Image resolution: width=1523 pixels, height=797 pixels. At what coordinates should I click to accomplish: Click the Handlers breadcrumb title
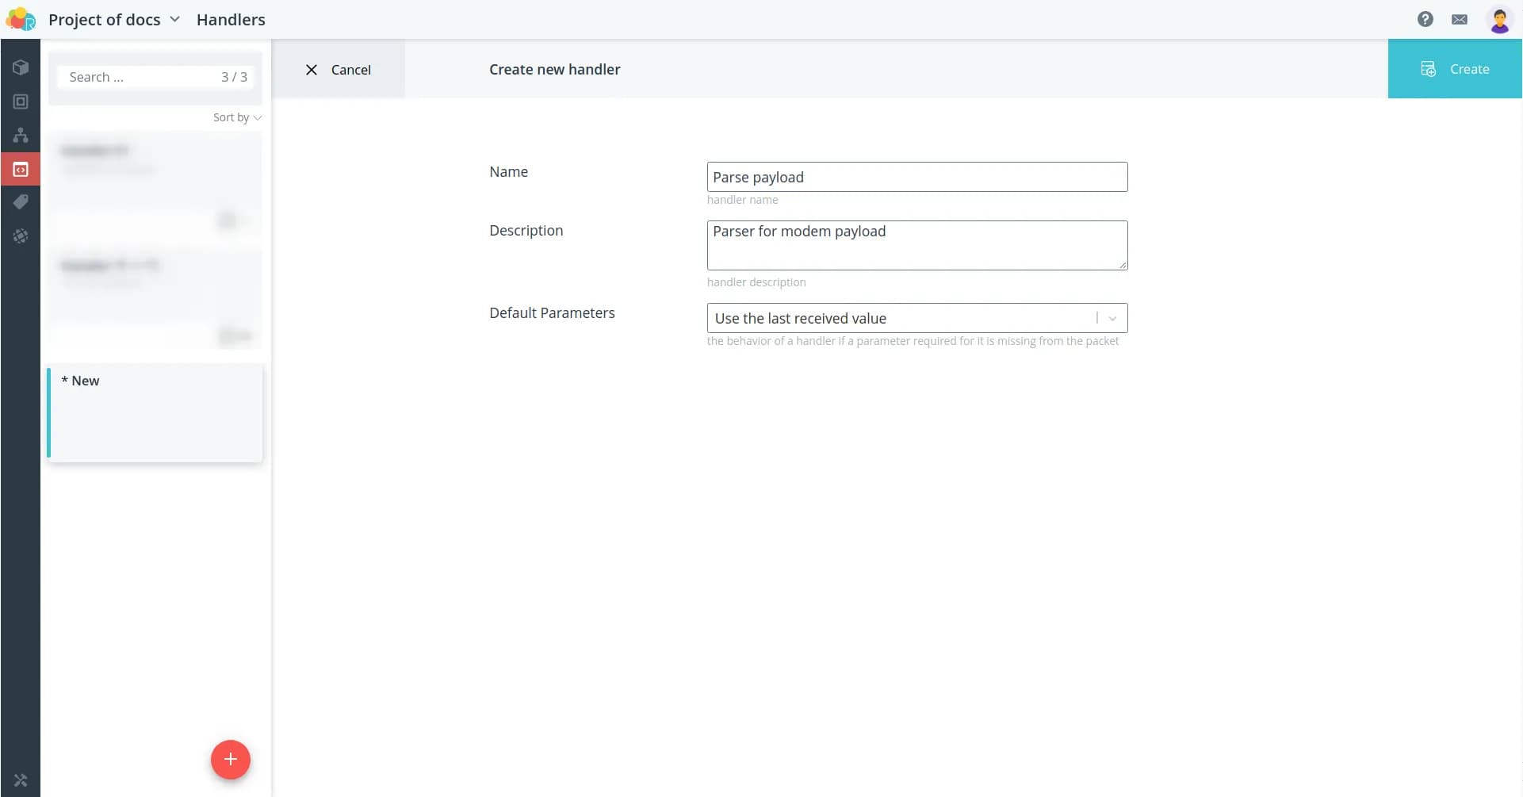click(231, 19)
